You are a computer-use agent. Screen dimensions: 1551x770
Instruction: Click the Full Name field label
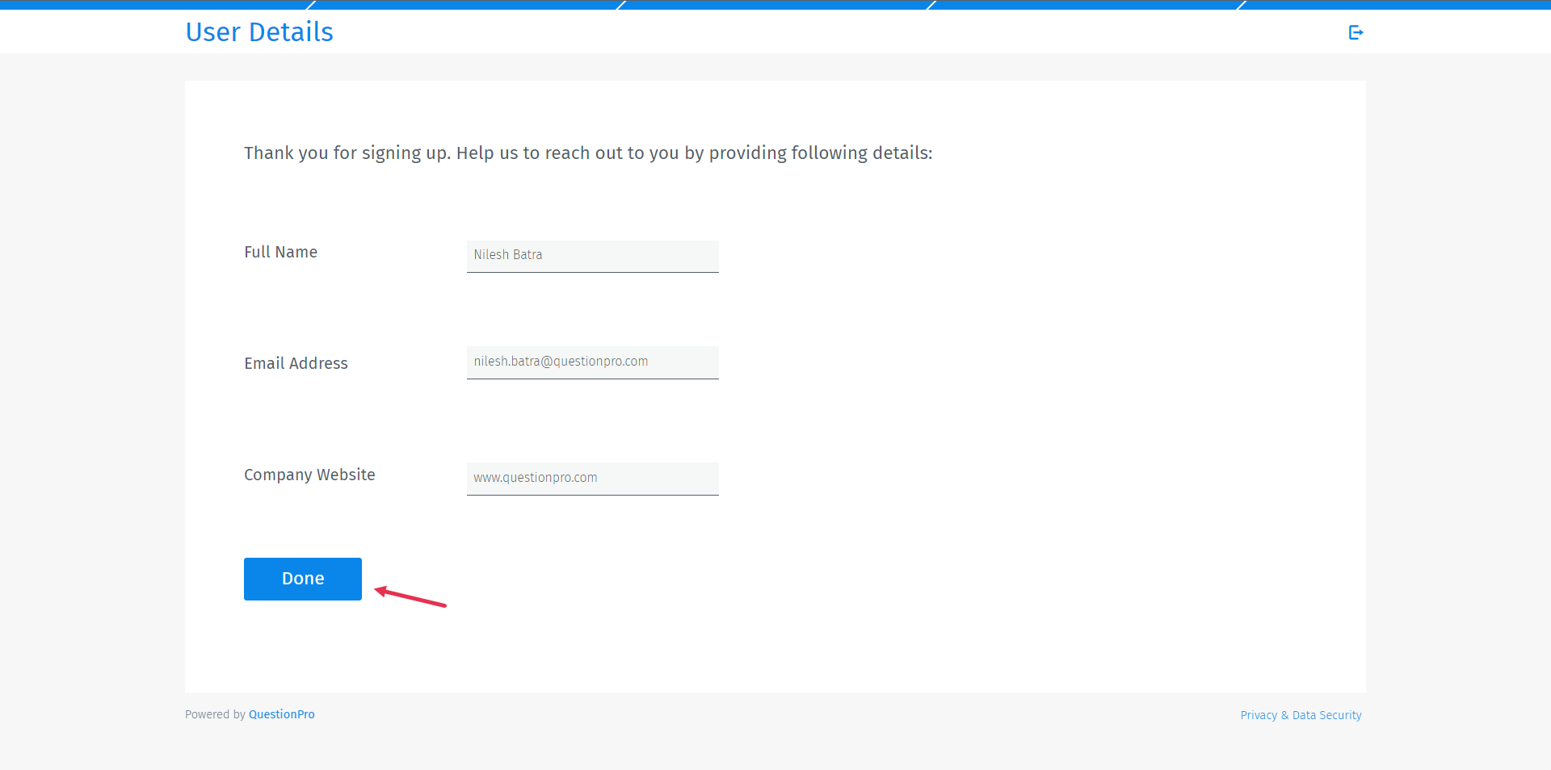(x=280, y=252)
